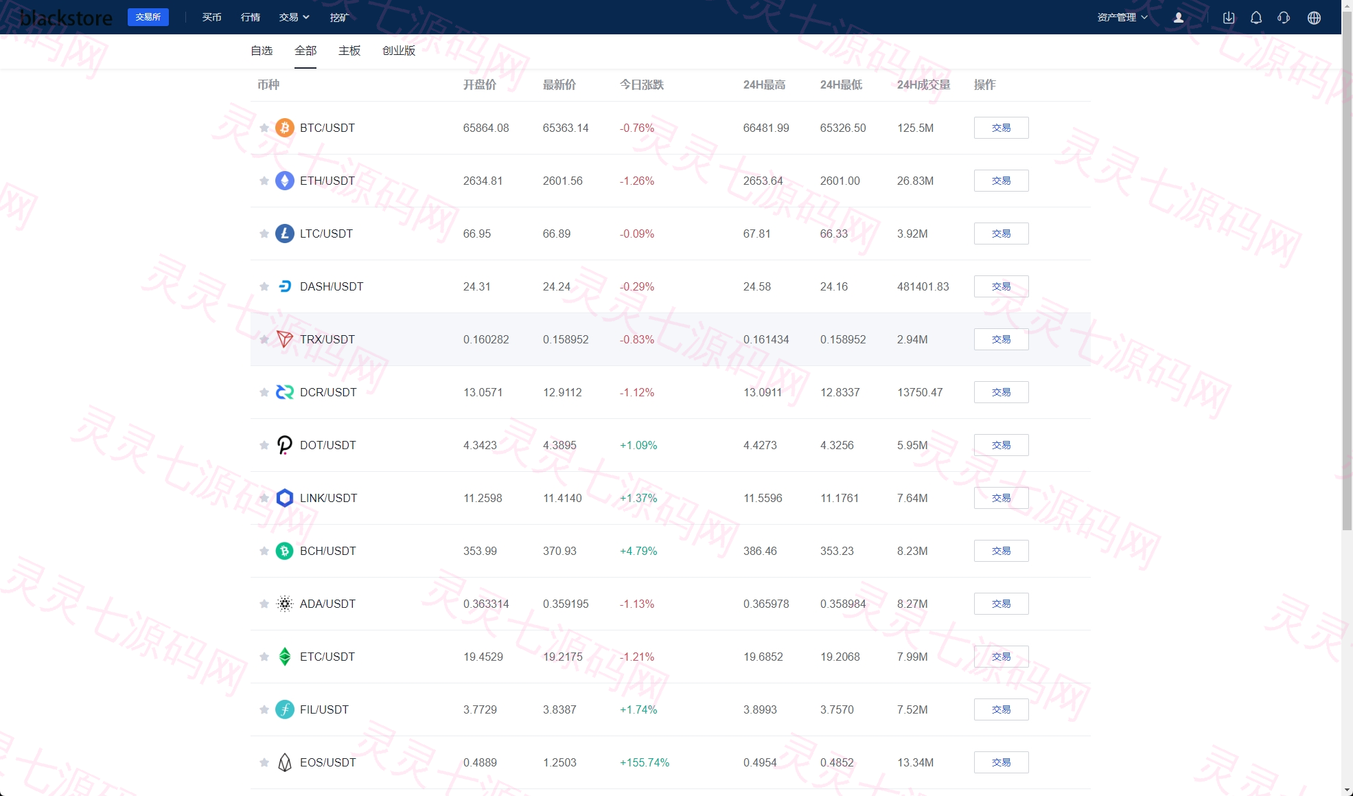Click the DCR coin icon
Viewport: 1353px width, 796px height.
click(285, 392)
